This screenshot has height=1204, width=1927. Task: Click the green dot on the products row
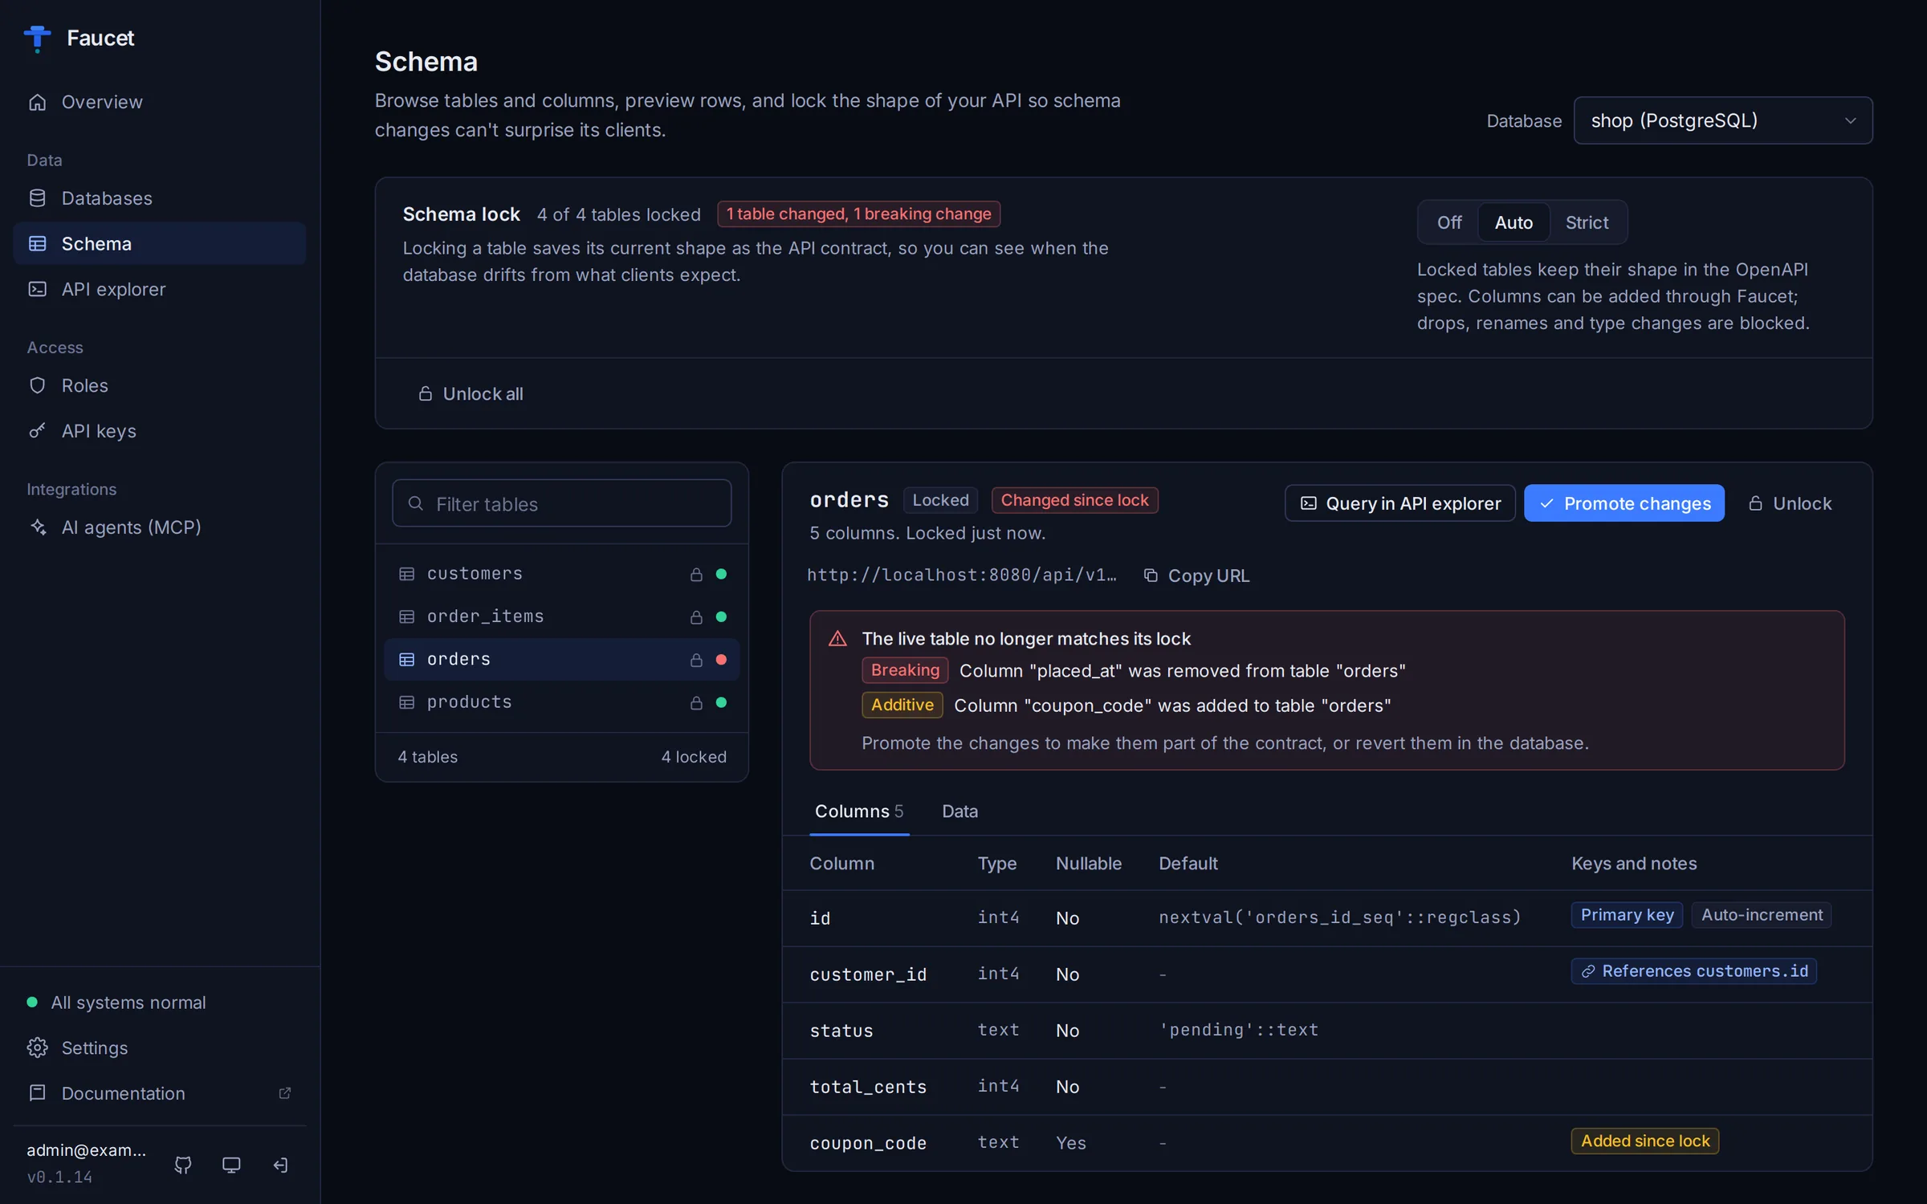point(721,702)
